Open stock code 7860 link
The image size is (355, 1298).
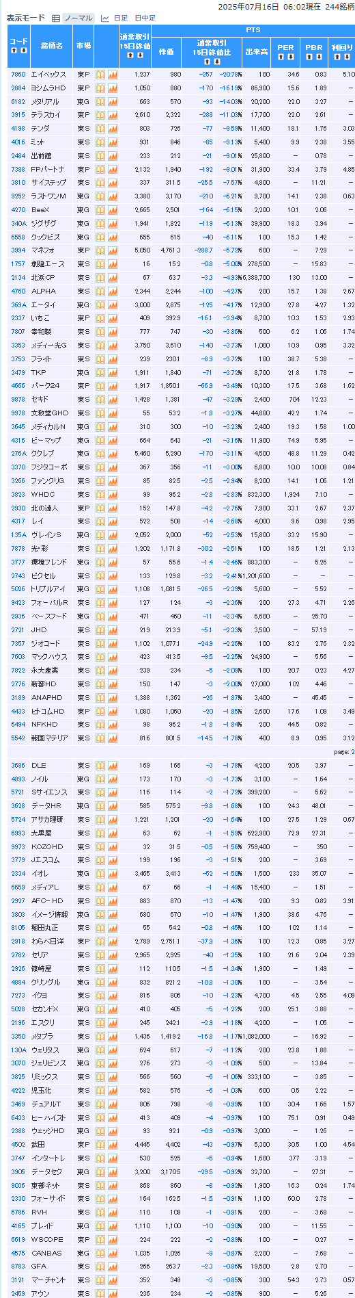18,75
